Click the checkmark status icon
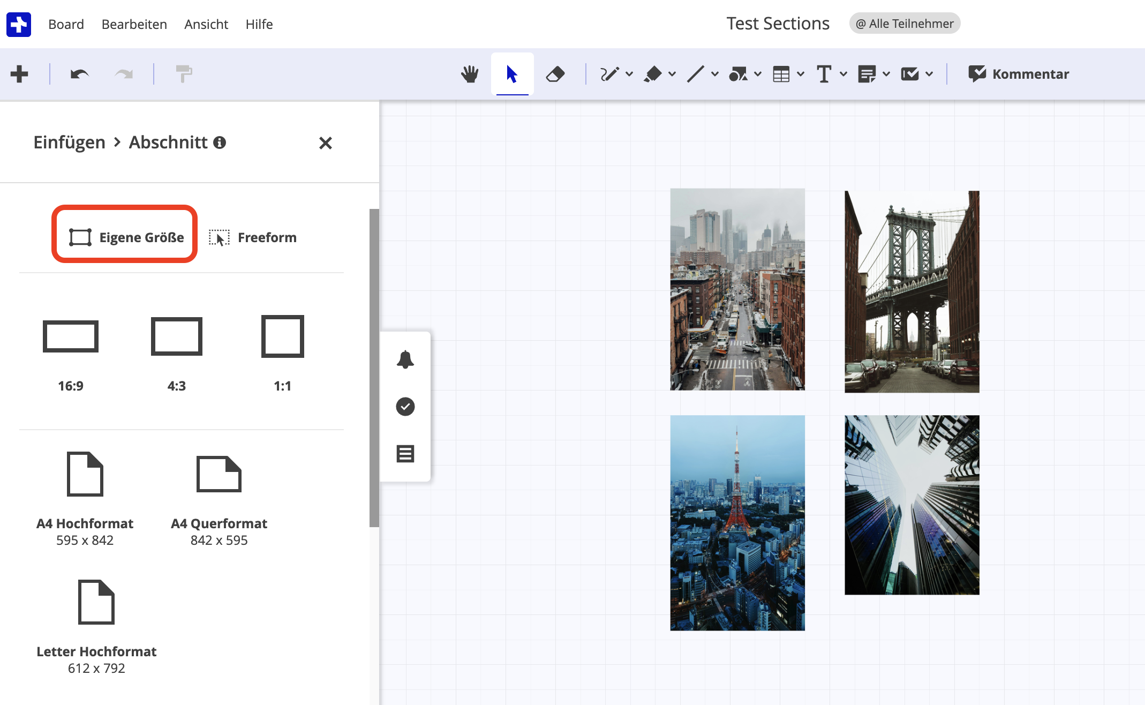This screenshot has height=705, width=1145. coord(405,407)
